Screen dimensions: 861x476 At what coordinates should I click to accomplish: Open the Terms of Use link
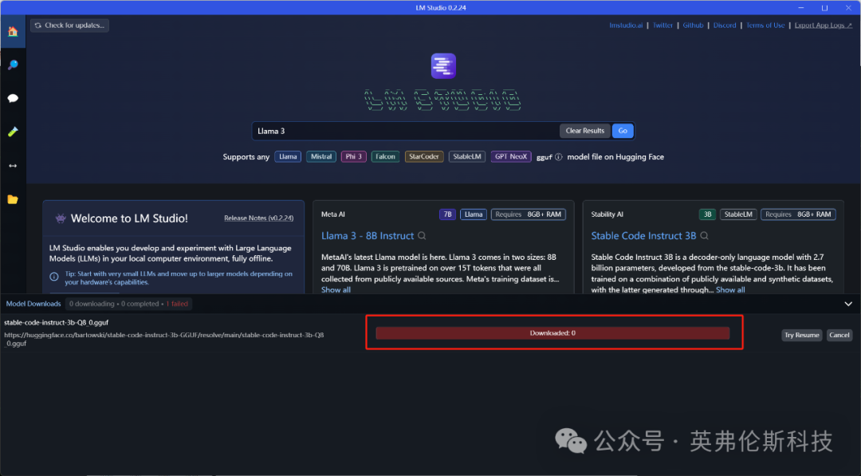tap(765, 26)
